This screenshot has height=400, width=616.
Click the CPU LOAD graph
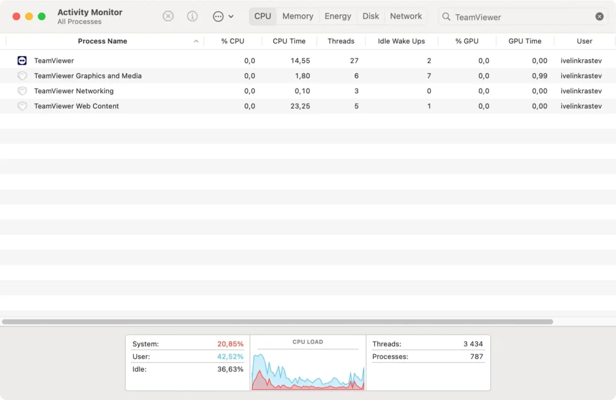click(x=308, y=370)
